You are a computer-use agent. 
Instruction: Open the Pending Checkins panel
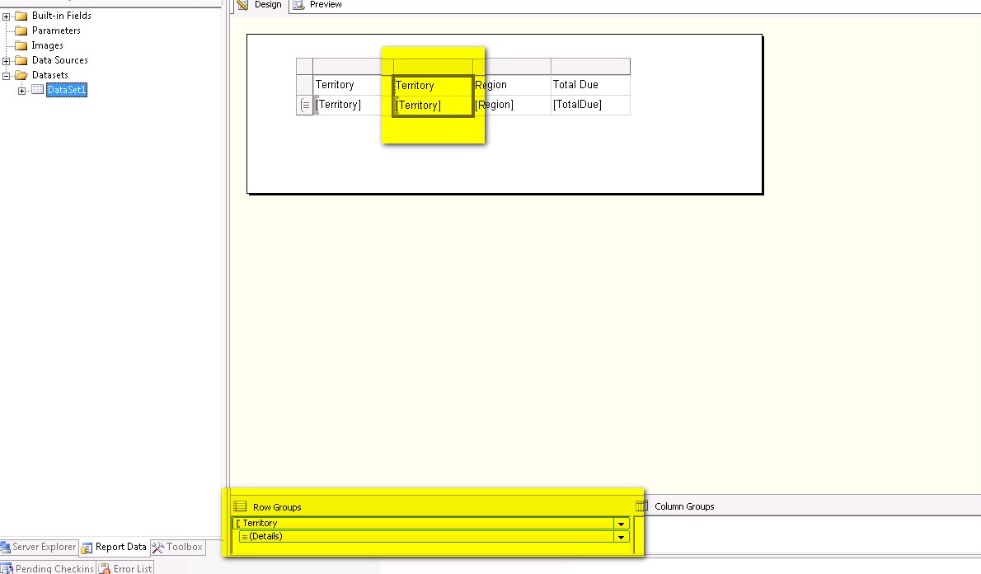(49, 567)
